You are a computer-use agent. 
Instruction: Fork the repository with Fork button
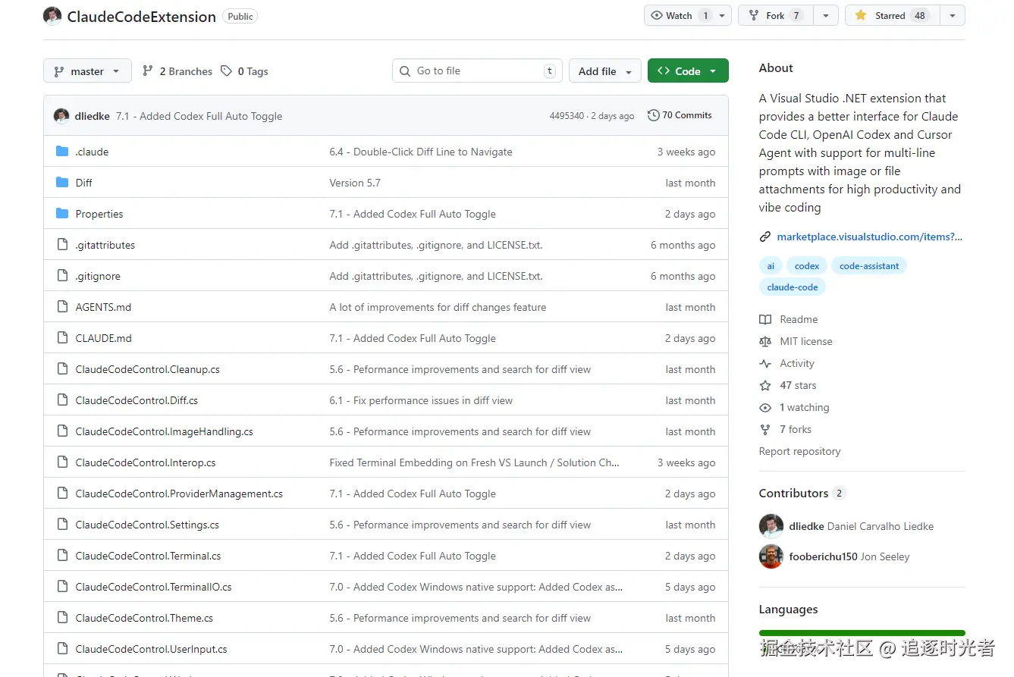point(775,15)
